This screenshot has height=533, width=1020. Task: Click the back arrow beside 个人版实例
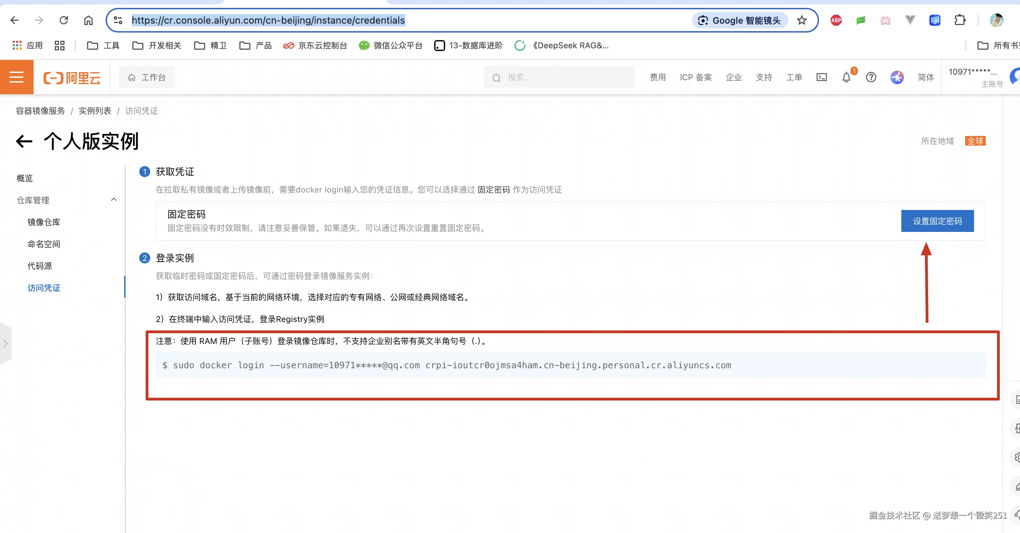click(x=24, y=141)
